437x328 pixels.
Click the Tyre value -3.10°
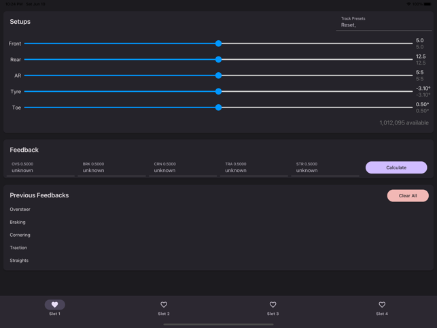pyautogui.click(x=423, y=88)
